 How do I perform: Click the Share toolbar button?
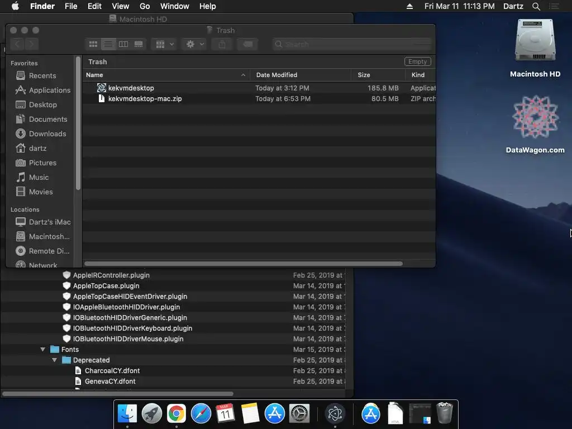point(222,44)
